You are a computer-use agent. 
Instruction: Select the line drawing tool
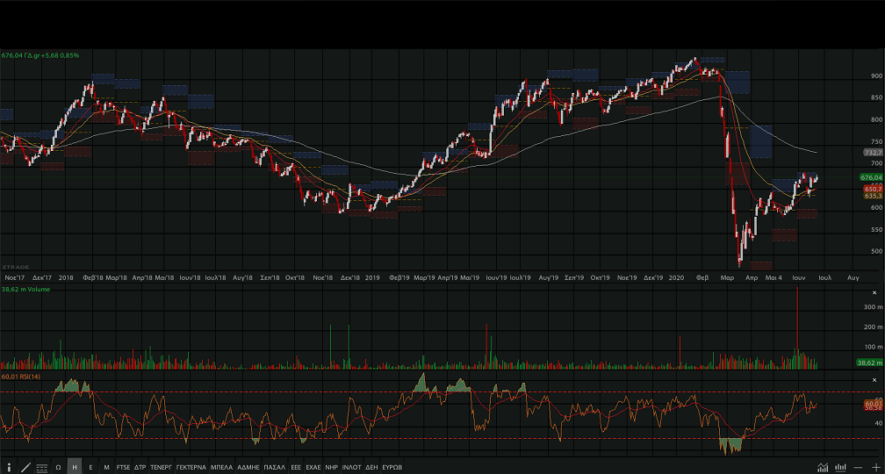[25, 467]
